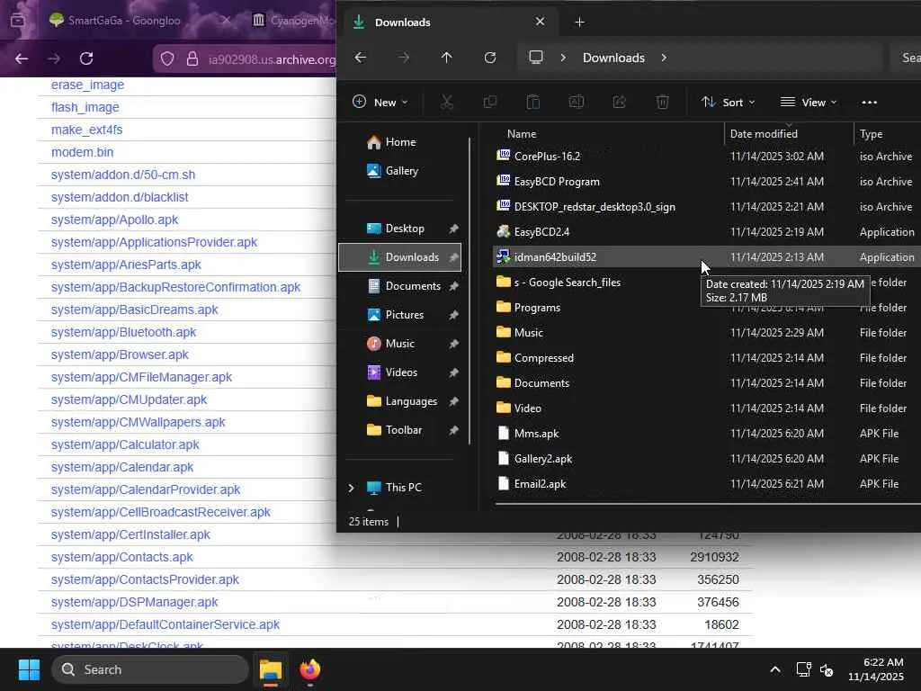Image resolution: width=921 pixels, height=691 pixels.
Task: Click the Firefox tracking protection shield icon
Action: click(167, 58)
